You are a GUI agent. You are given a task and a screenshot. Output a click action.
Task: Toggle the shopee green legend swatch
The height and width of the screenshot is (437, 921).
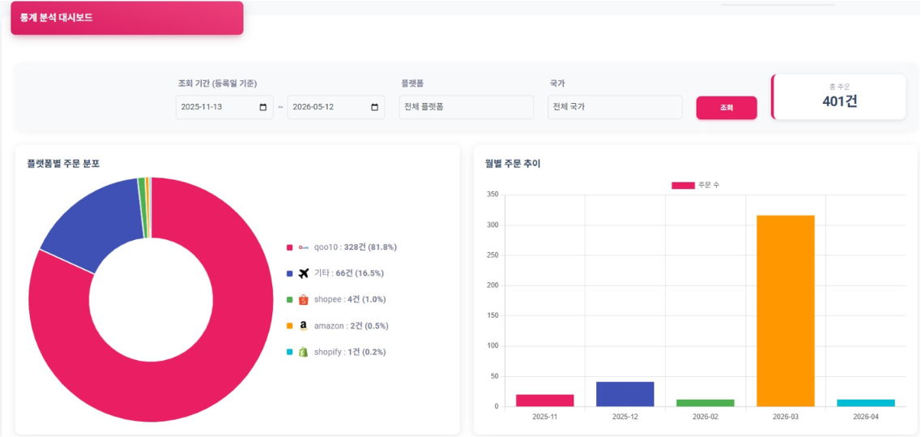(x=289, y=300)
